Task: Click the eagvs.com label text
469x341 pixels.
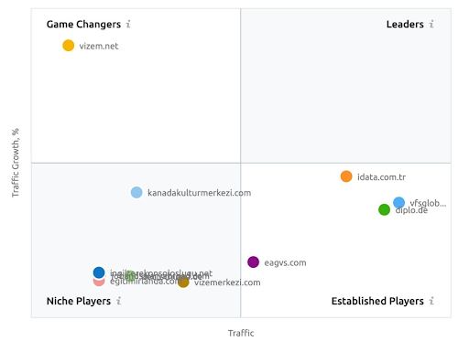Action: point(285,262)
